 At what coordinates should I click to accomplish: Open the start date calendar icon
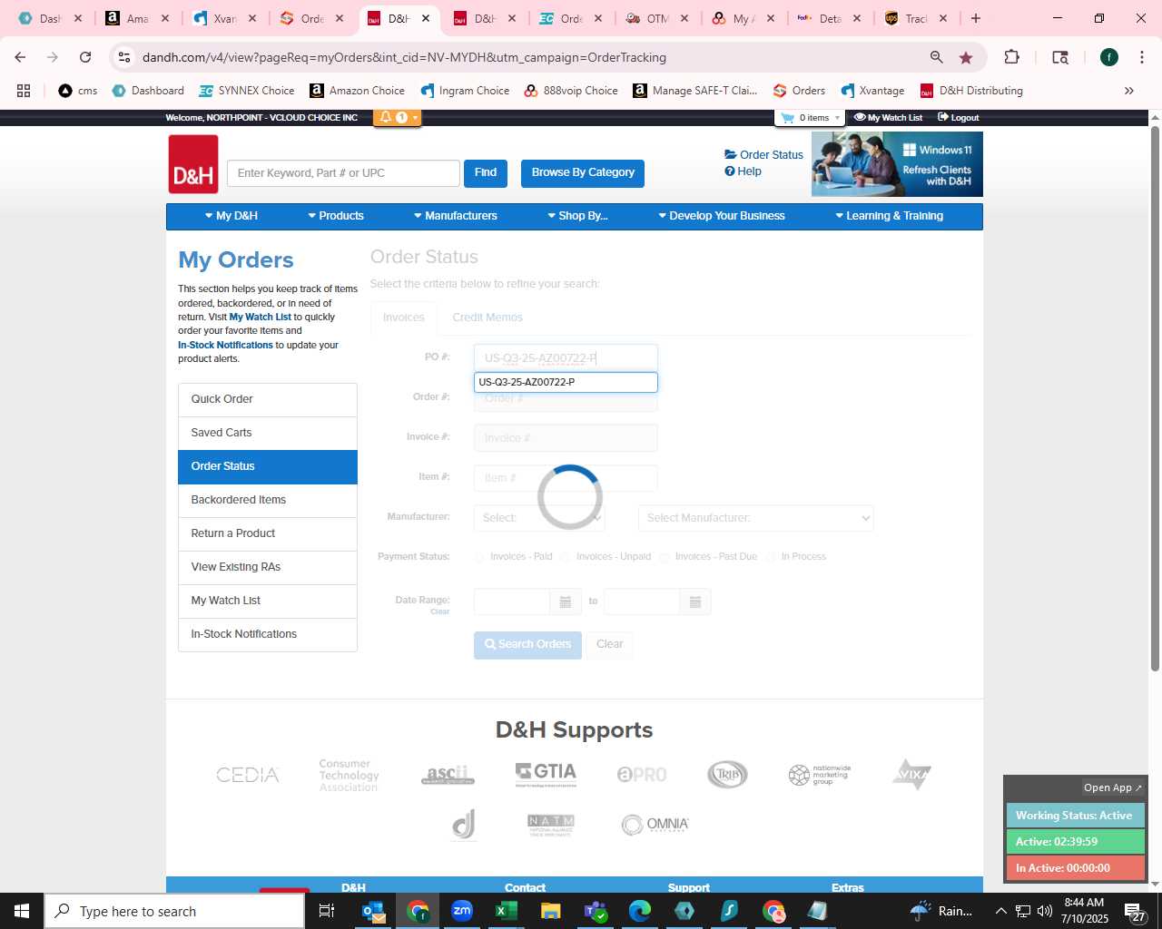pyautogui.click(x=565, y=601)
